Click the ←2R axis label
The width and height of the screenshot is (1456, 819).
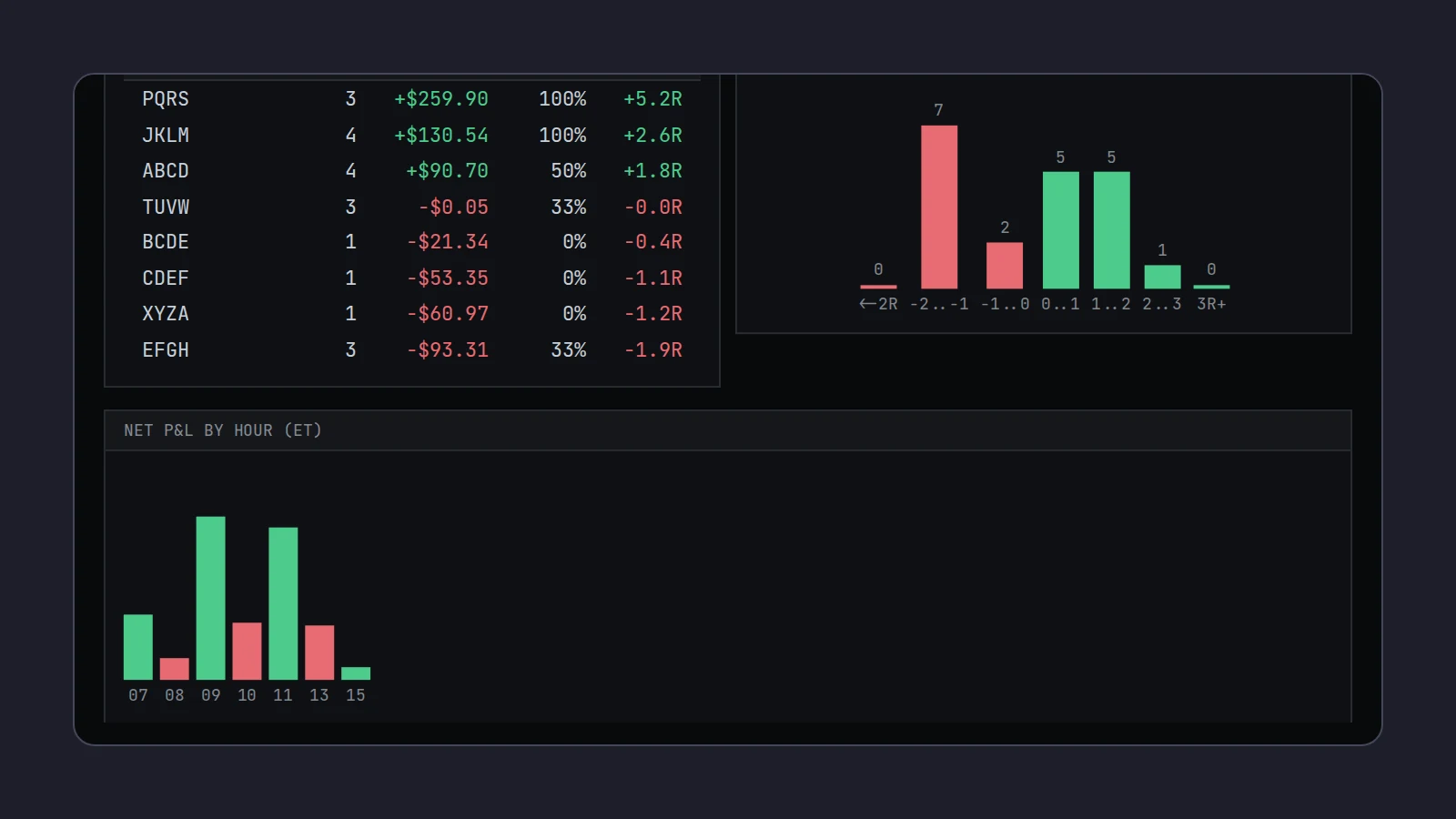click(x=878, y=304)
